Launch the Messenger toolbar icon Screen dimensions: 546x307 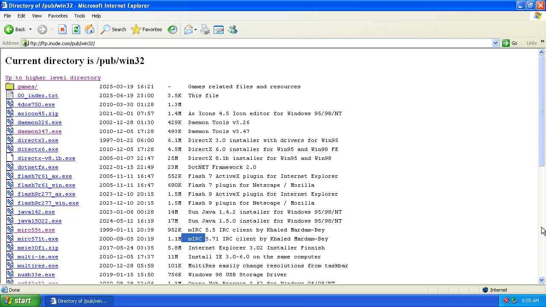[x=232, y=29]
